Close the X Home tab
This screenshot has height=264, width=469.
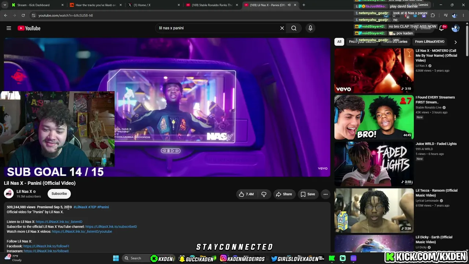(179, 5)
